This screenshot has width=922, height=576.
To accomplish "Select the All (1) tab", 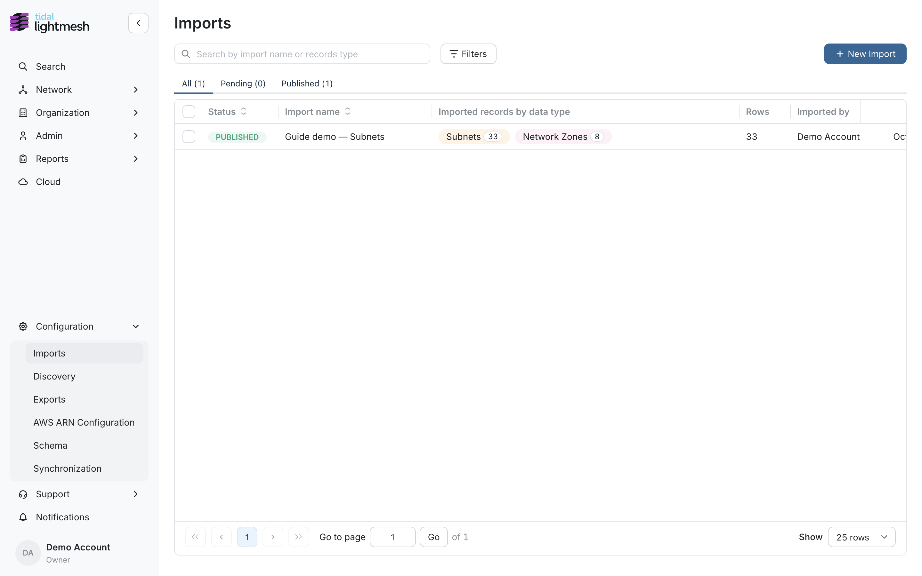I will (x=194, y=84).
